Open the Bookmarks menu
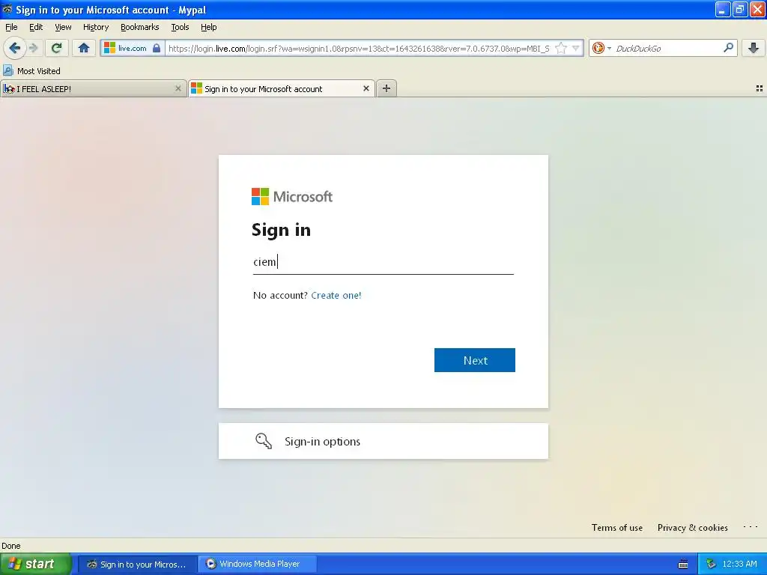The height and width of the screenshot is (575, 767). tap(140, 27)
